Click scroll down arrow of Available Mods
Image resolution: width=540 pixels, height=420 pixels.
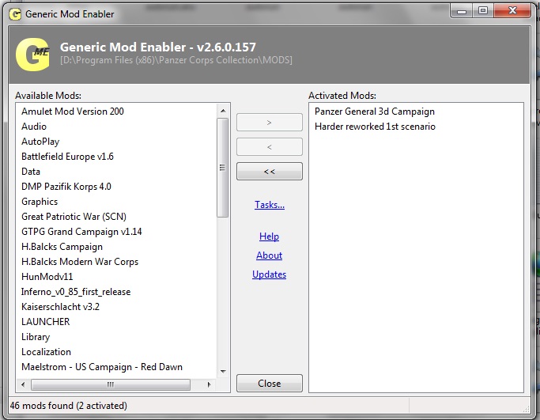point(223,372)
